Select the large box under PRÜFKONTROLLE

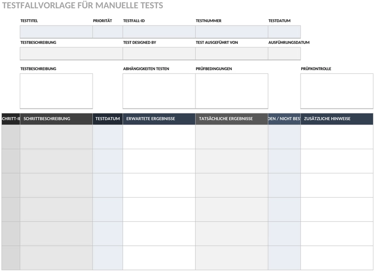tap(337, 91)
